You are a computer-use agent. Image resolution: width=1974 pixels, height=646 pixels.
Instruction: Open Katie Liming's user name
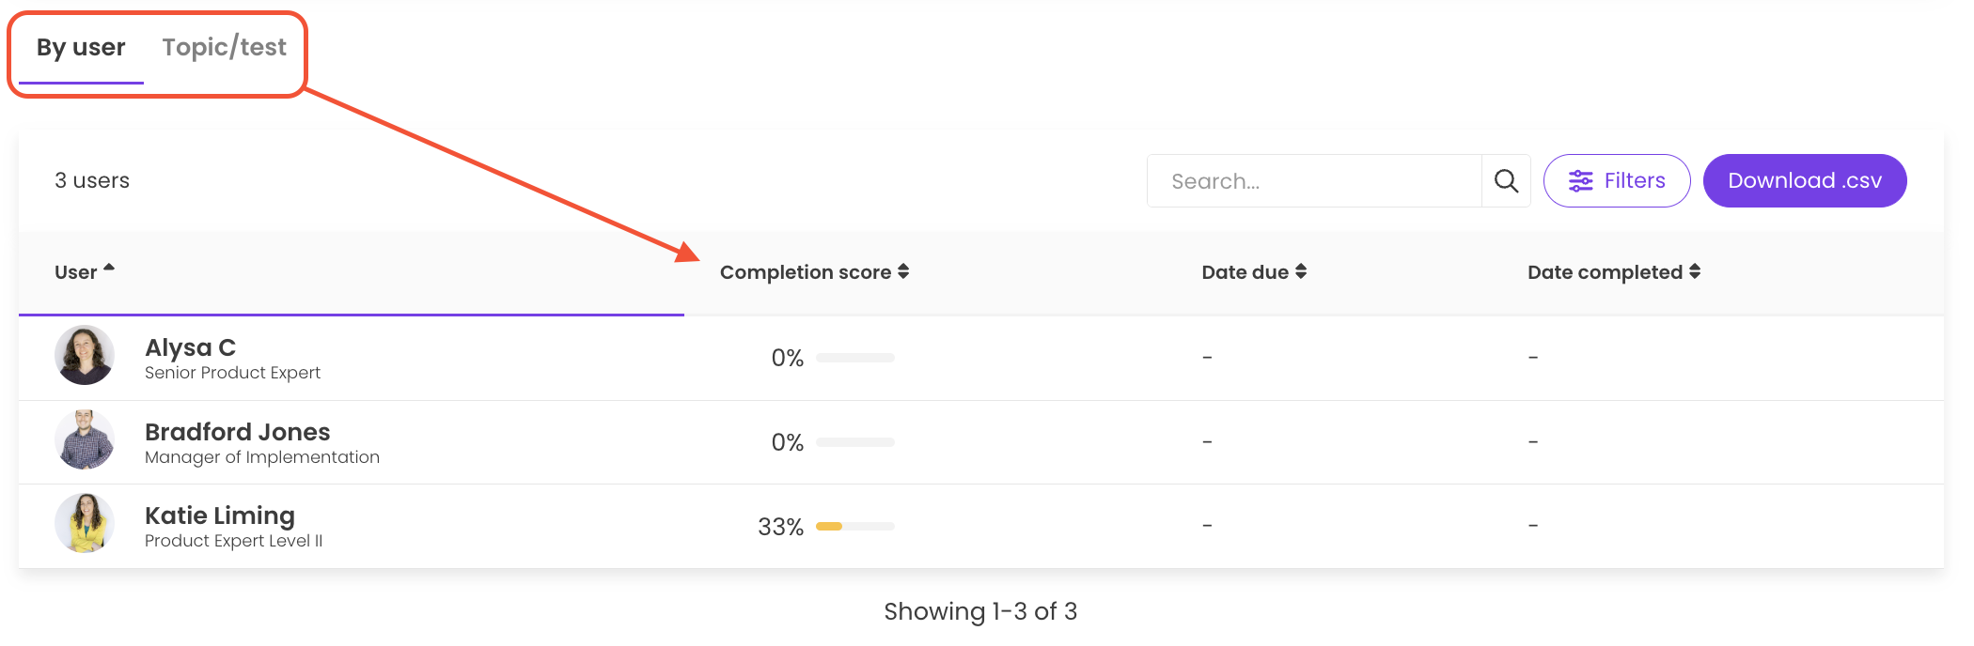click(219, 515)
